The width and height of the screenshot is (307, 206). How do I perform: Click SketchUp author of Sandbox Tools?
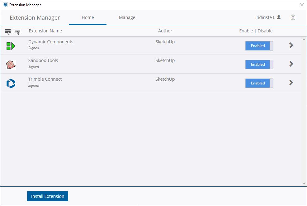pyautogui.click(x=165, y=60)
